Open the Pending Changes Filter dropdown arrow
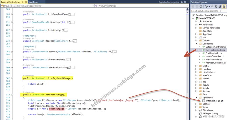 [x=209, y=7]
